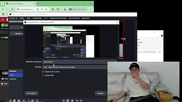Move source up with arrow icon
Screen dimensions: 182x102
point(77,101)
